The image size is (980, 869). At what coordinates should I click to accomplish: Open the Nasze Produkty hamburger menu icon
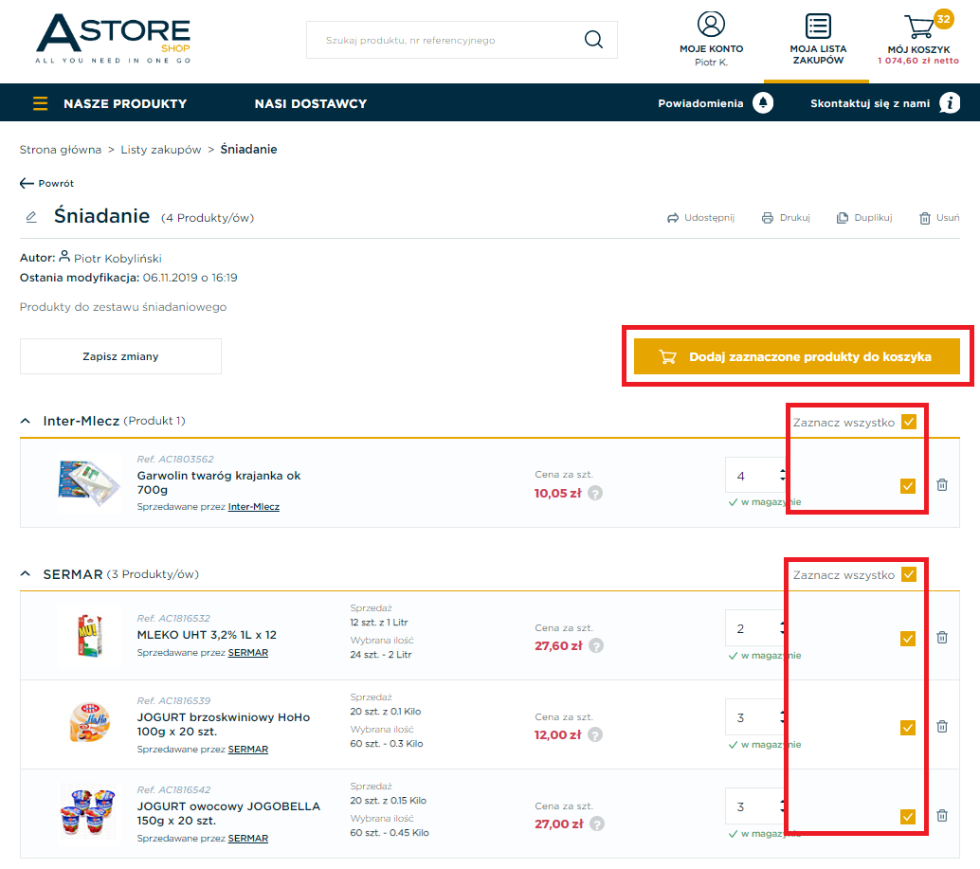[40, 103]
